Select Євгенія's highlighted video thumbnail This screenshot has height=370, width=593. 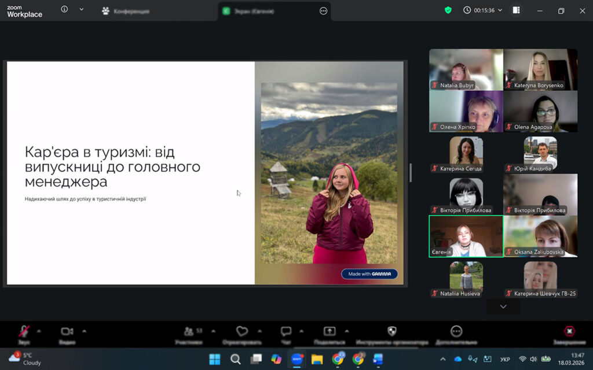click(466, 236)
